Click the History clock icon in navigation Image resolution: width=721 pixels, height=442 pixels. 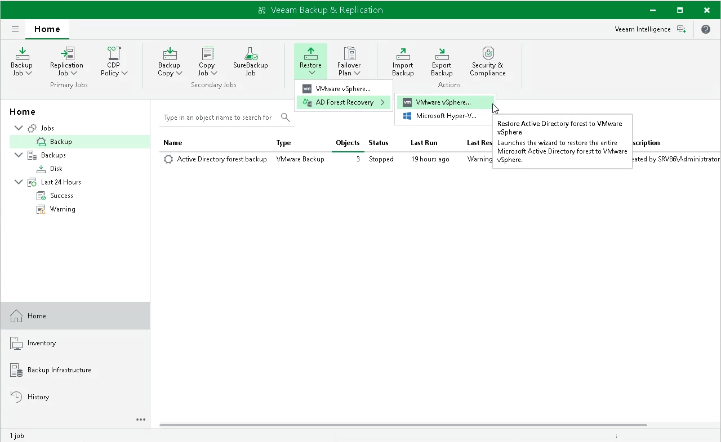(17, 397)
